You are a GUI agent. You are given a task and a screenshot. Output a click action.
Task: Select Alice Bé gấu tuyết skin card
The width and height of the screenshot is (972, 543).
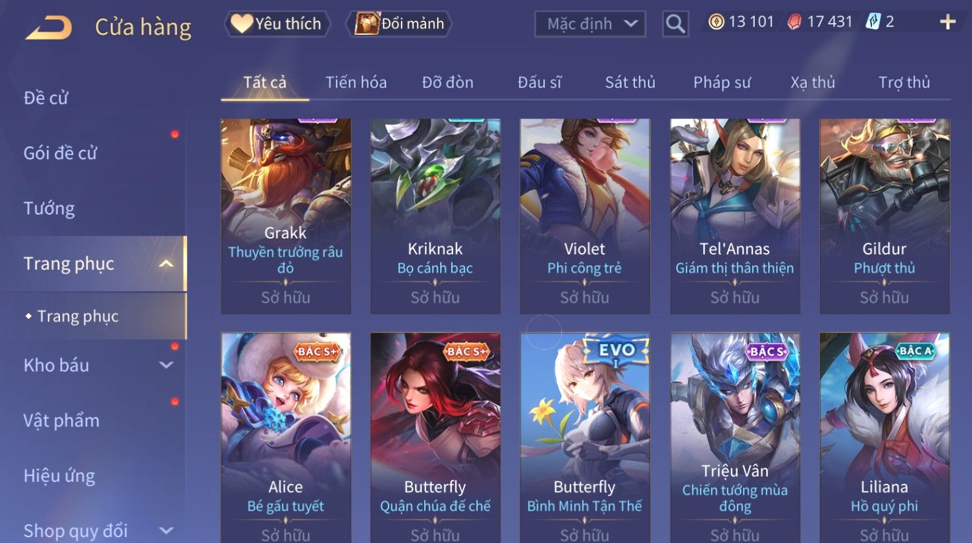(286, 438)
